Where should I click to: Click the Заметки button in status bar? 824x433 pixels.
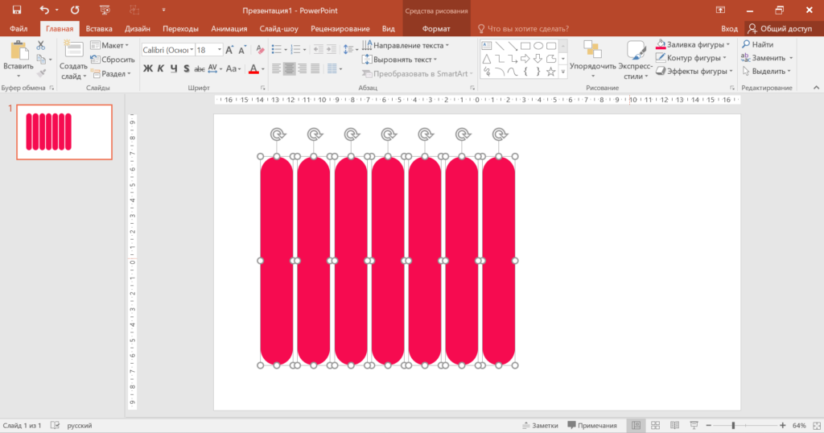click(x=540, y=425)
